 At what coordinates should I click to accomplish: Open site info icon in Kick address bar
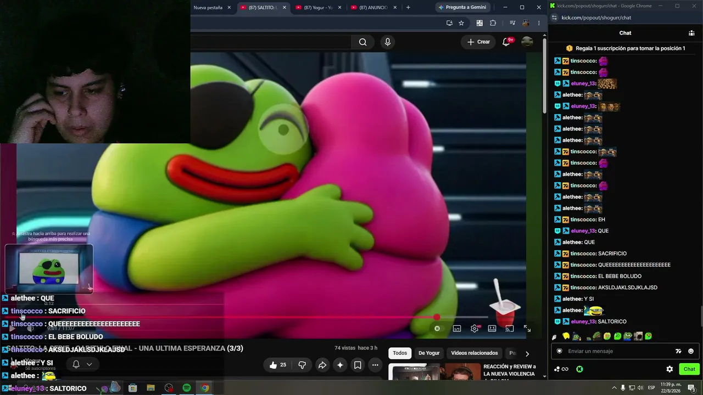point(554,18)
